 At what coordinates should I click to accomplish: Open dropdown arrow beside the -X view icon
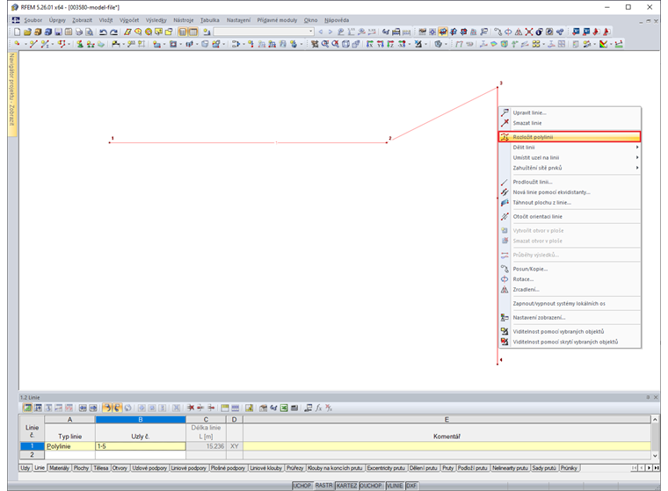(410, 44)
